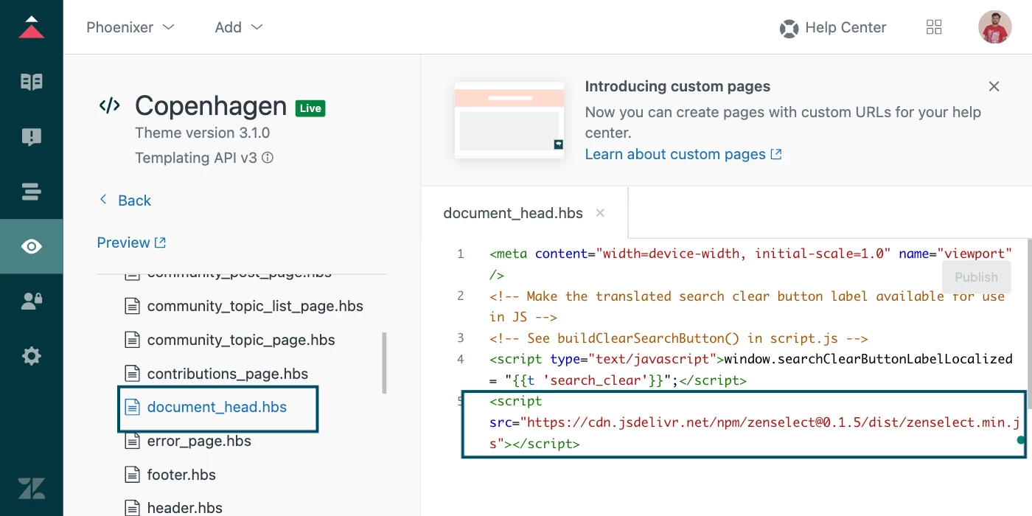Click the back chevron arrow icon

click(103, 200)
